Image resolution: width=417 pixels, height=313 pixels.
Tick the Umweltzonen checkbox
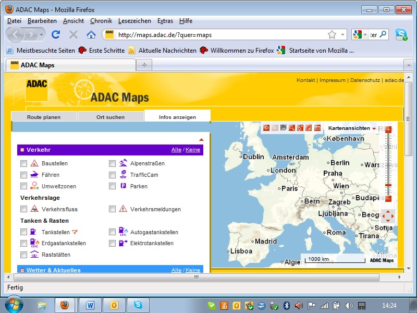click(x=23, y=186)
